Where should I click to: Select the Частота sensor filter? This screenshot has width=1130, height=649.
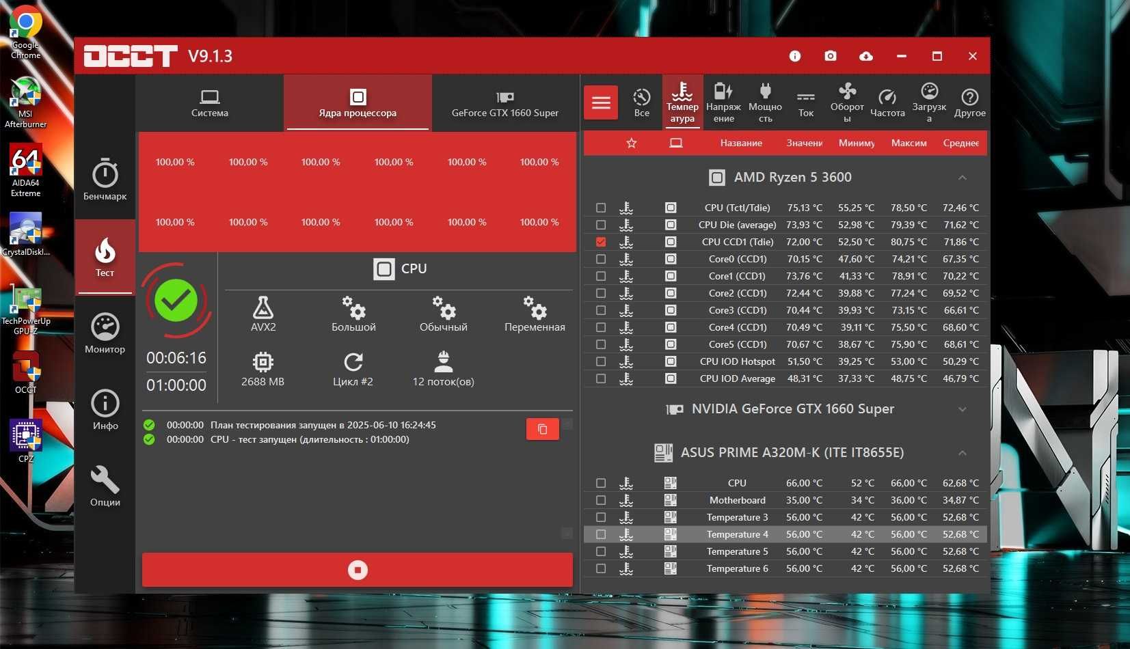(x=887, y=102)
